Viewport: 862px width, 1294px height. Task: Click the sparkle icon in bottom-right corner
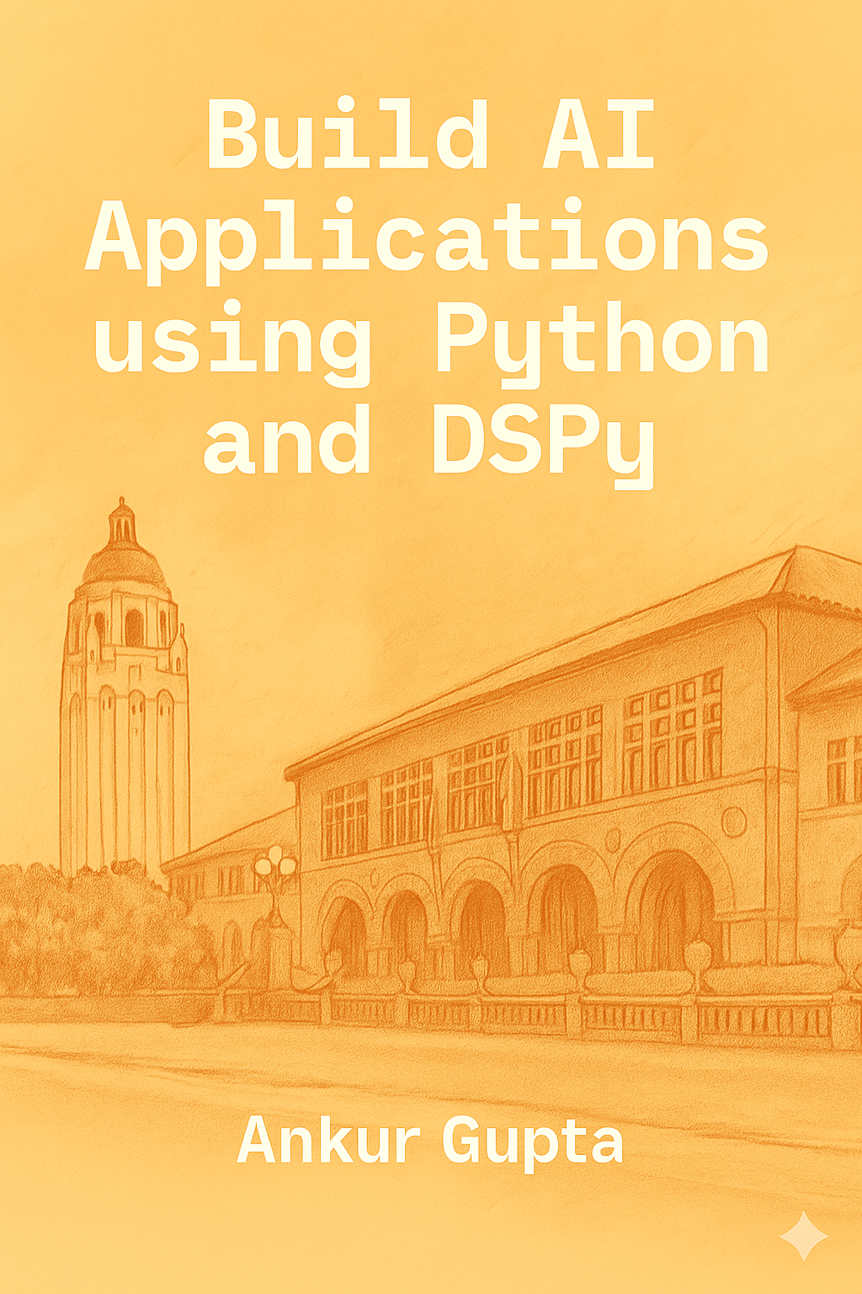click(805, 1233)
